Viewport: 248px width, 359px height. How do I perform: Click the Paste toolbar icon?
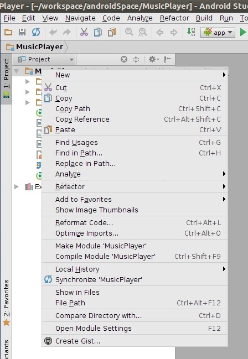112,32
